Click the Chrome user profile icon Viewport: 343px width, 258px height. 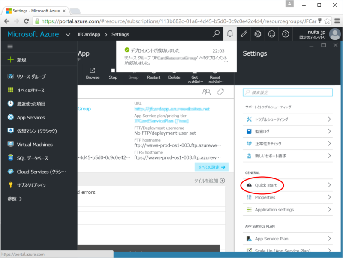coord(289,4)
